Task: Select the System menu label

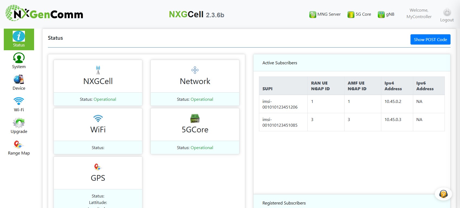Action: (x=19, y=67)
